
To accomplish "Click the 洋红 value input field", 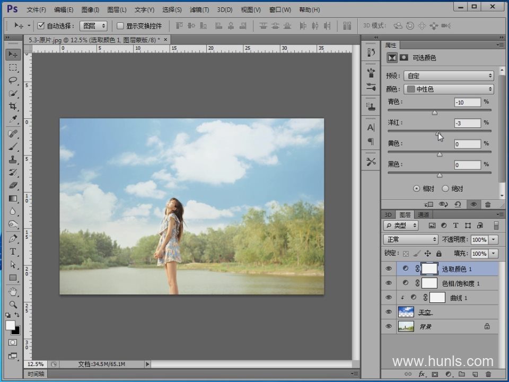I will click(468, 123).
